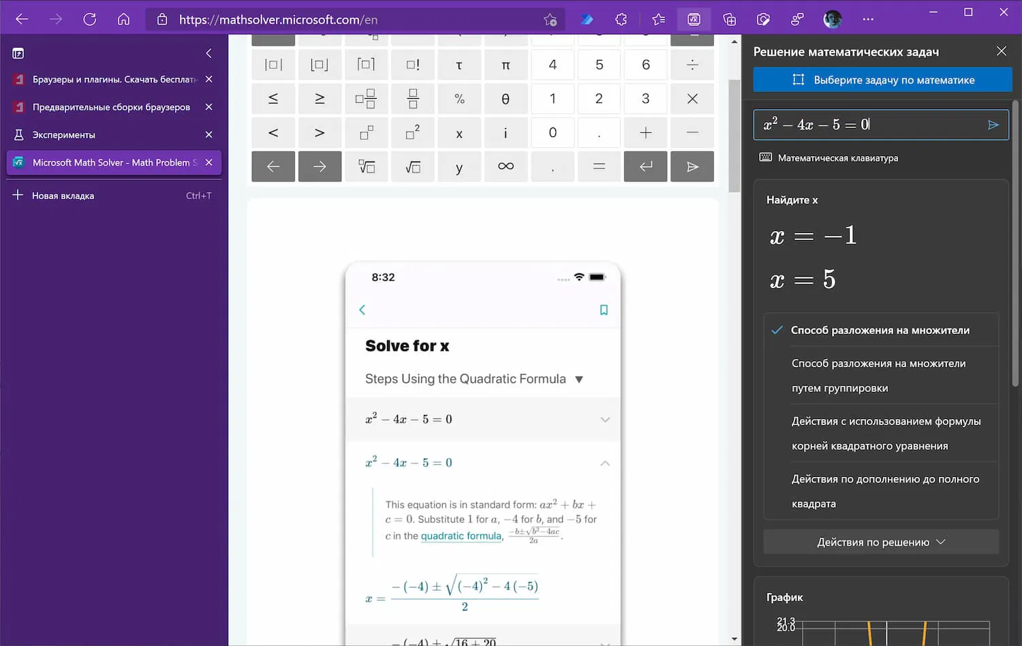Click the page vertical scrollbar
The width and height of the screenshot is (1022, 646).
(734, 136)
